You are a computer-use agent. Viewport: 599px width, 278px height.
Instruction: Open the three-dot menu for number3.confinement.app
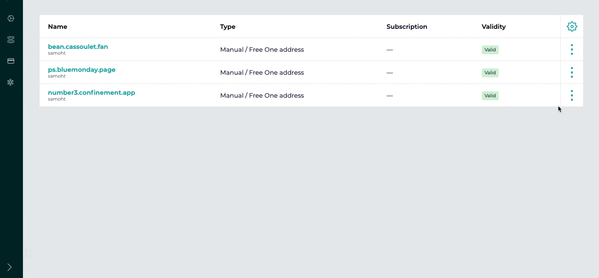pyautogui.click(x=572, y=96)
